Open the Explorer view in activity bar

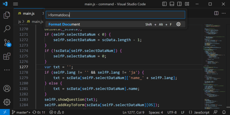7,15
